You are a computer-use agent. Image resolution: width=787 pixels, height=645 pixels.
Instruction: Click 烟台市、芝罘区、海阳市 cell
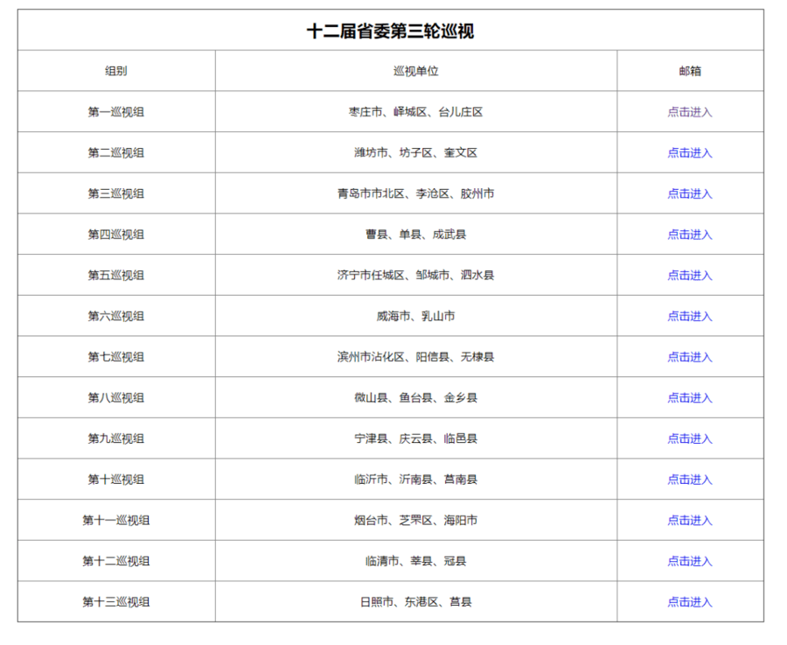click(x=416, y=521)
